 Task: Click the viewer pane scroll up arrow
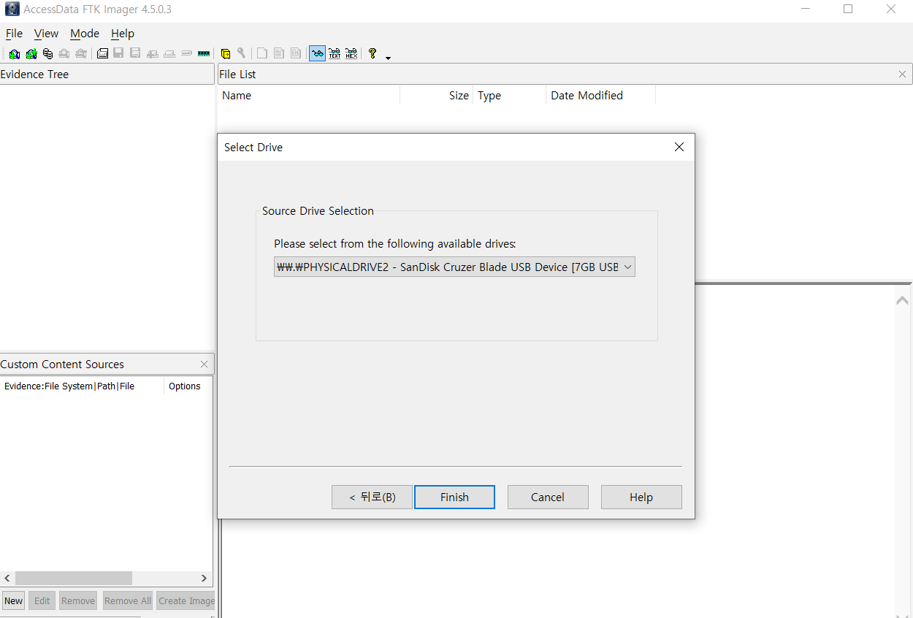903,300
